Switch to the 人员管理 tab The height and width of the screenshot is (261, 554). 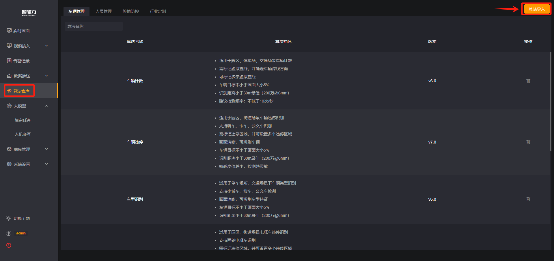click(104, 11)
